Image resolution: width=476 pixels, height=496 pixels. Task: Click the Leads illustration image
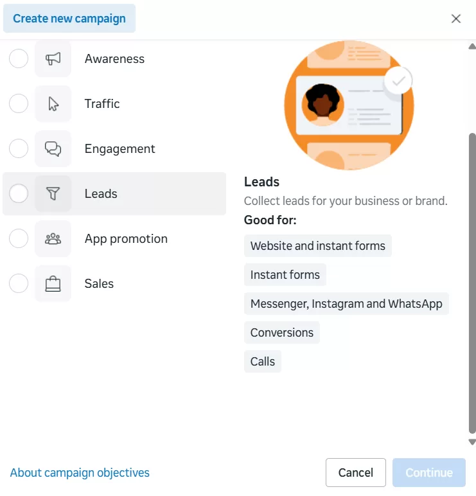[x=349, y=105]
